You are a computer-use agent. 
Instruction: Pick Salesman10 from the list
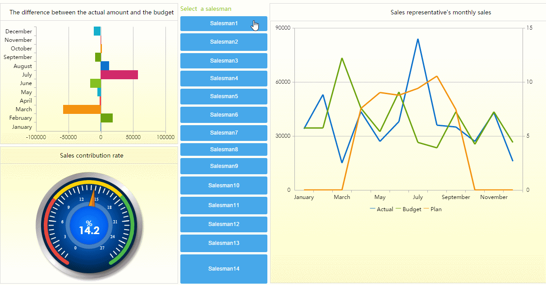224,185
